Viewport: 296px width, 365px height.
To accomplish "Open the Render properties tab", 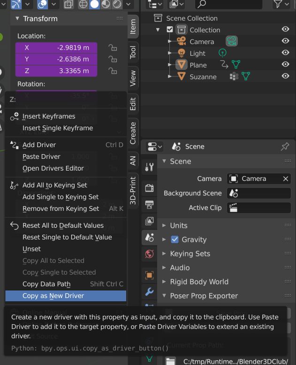I will click(149, 187).
